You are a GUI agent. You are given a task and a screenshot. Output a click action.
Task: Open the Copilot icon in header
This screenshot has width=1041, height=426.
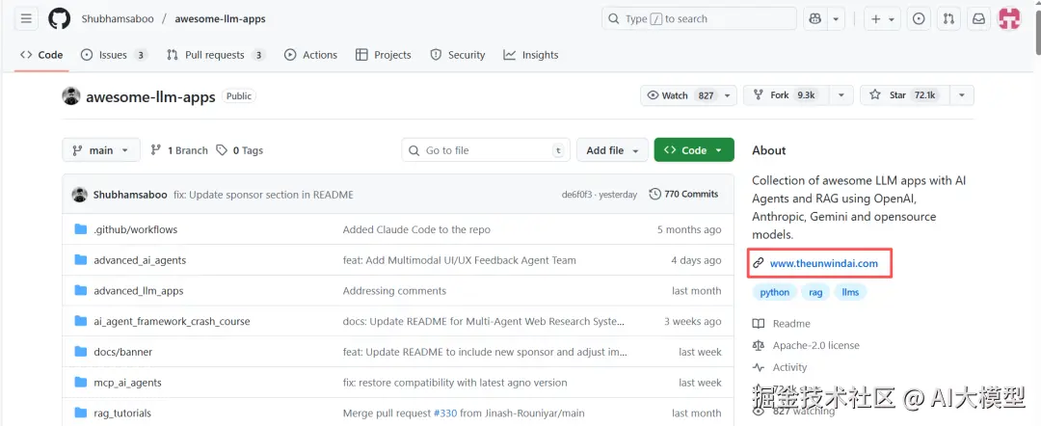point(815,18)
